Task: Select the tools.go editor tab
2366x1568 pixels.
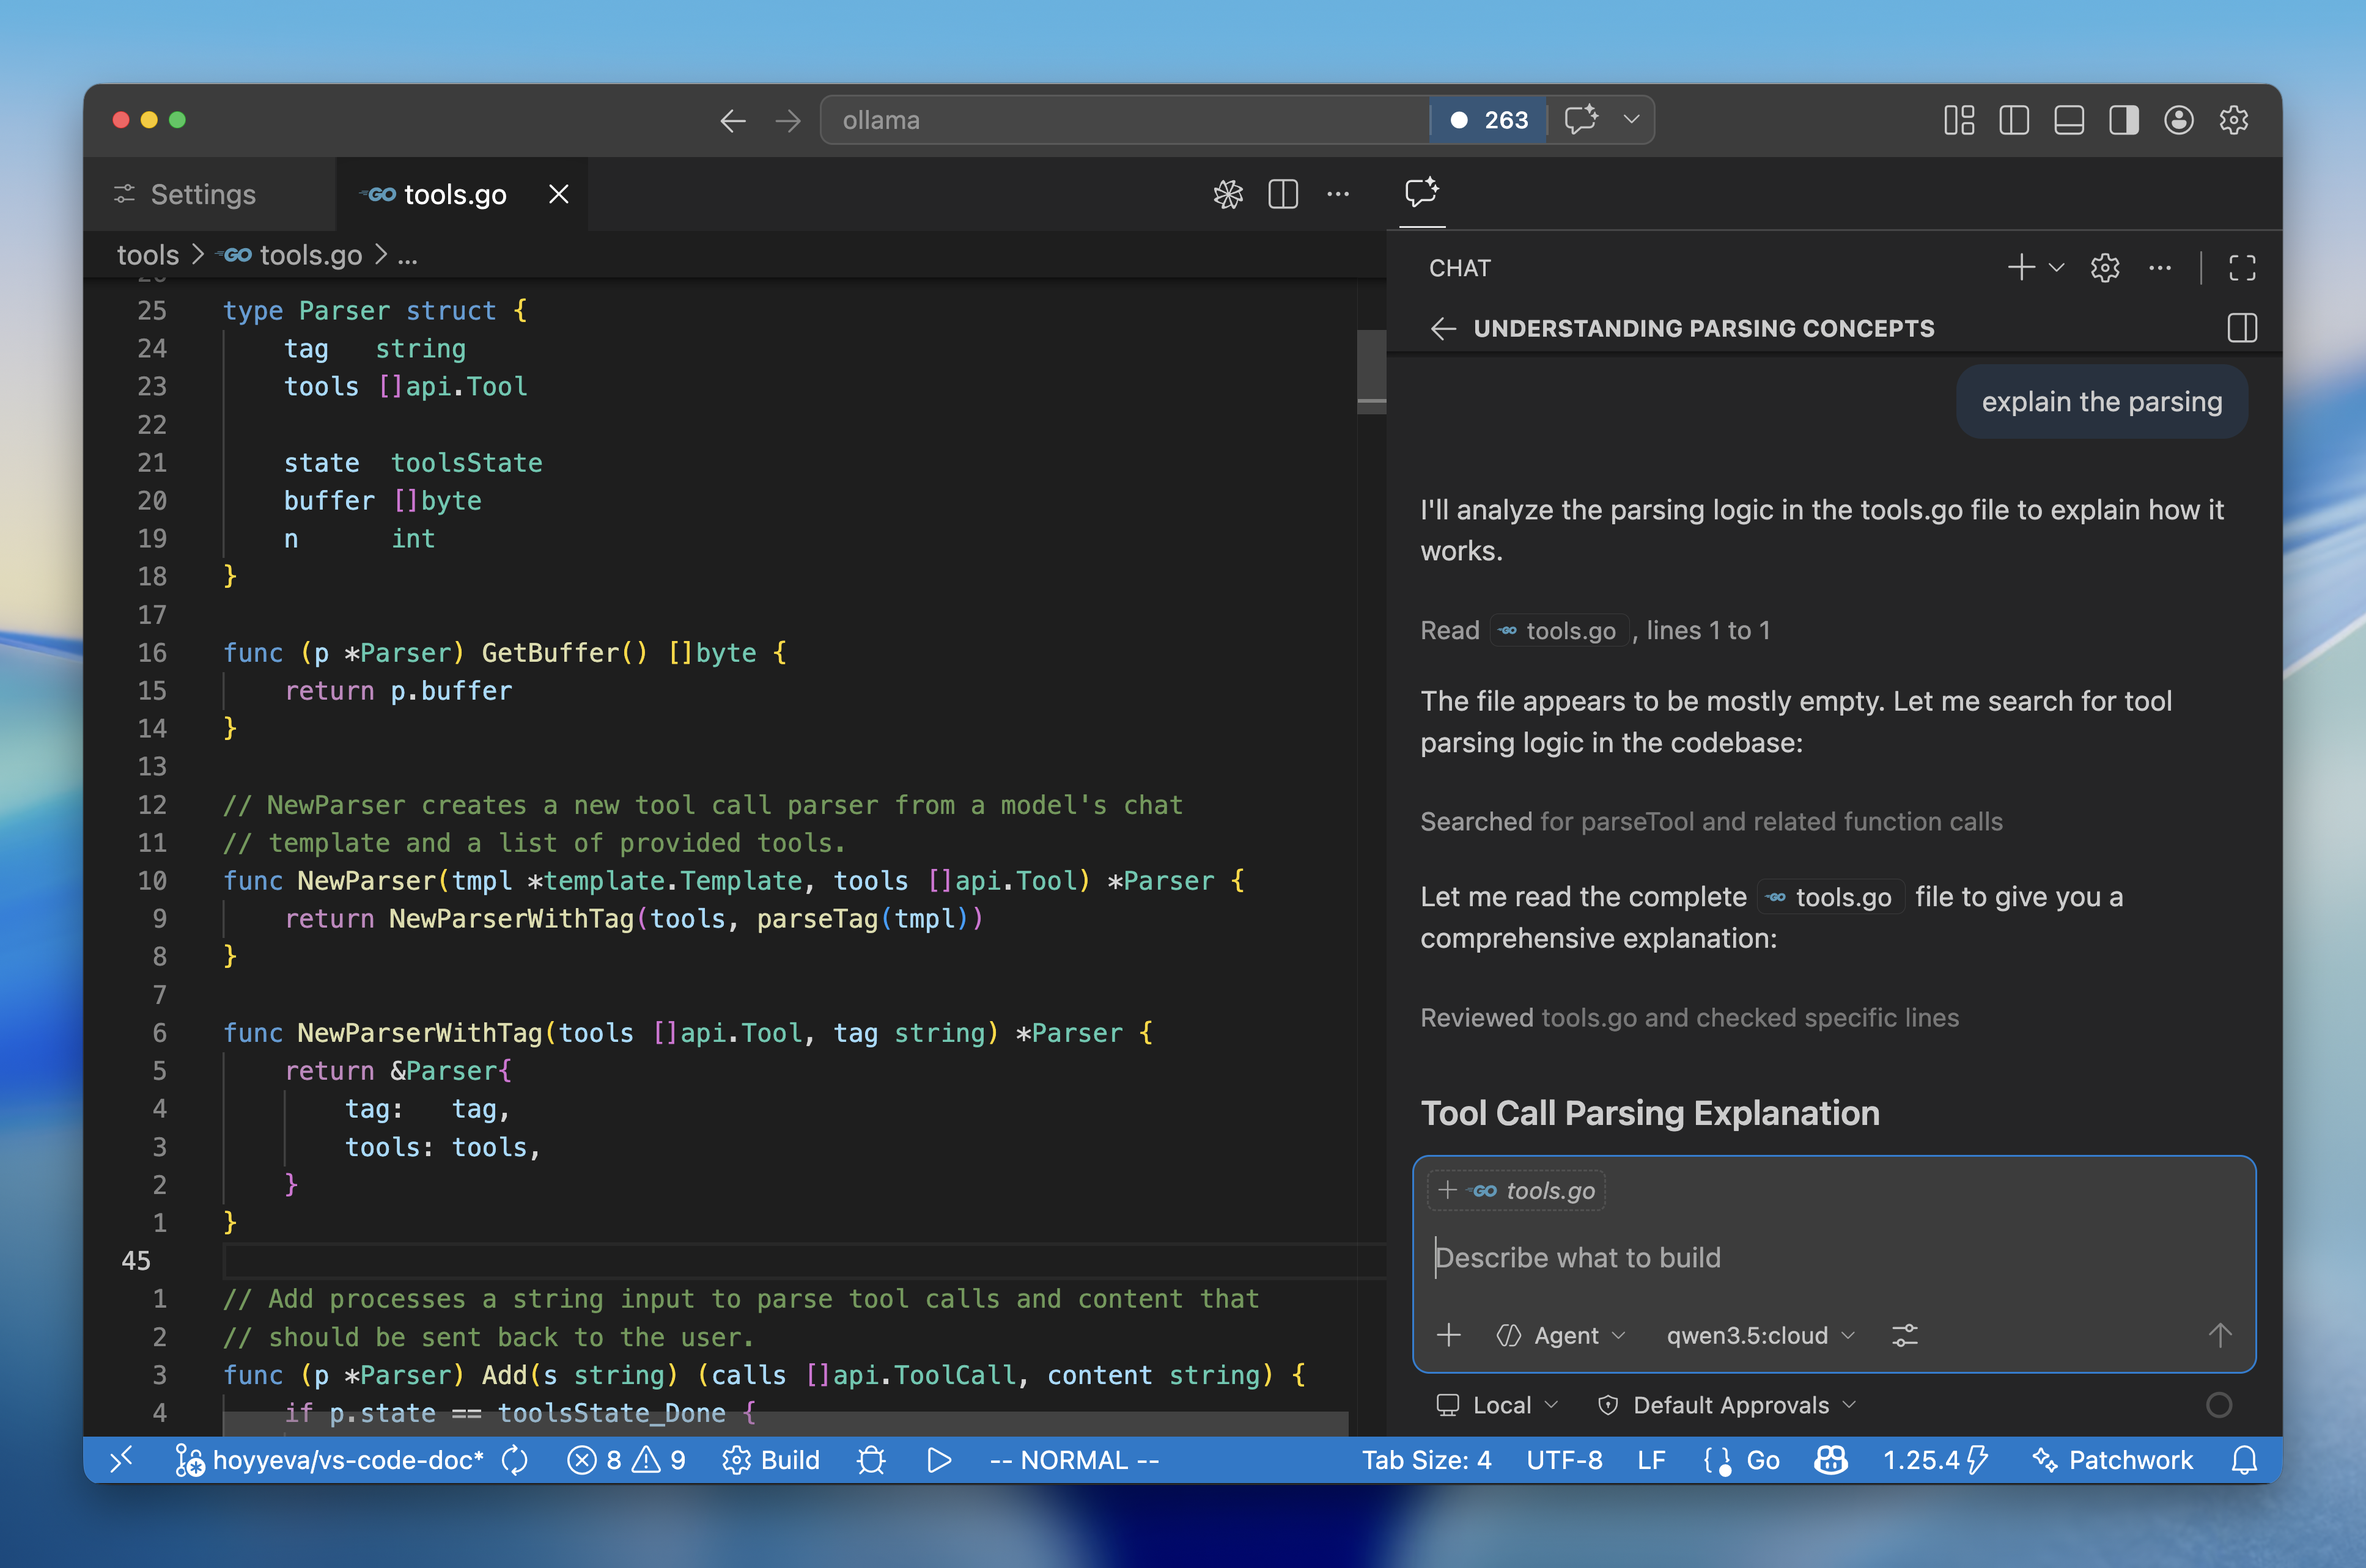Action: pyautogui.click(x=450, y=194)
